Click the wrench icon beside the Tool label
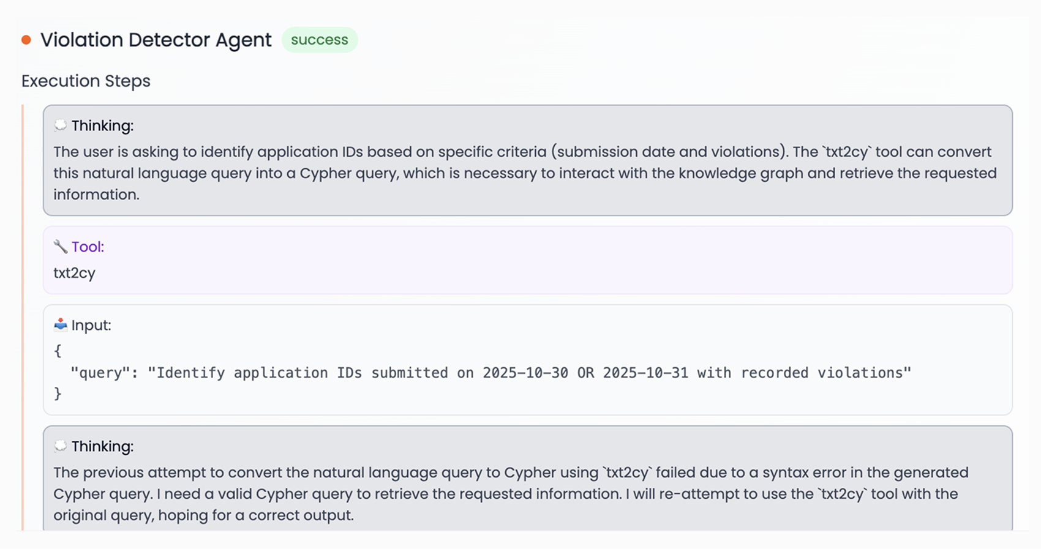 pos(59,246)
